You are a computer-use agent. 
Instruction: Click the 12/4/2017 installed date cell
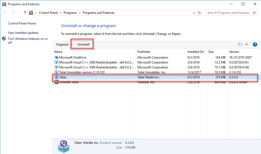tap(194, 72)
